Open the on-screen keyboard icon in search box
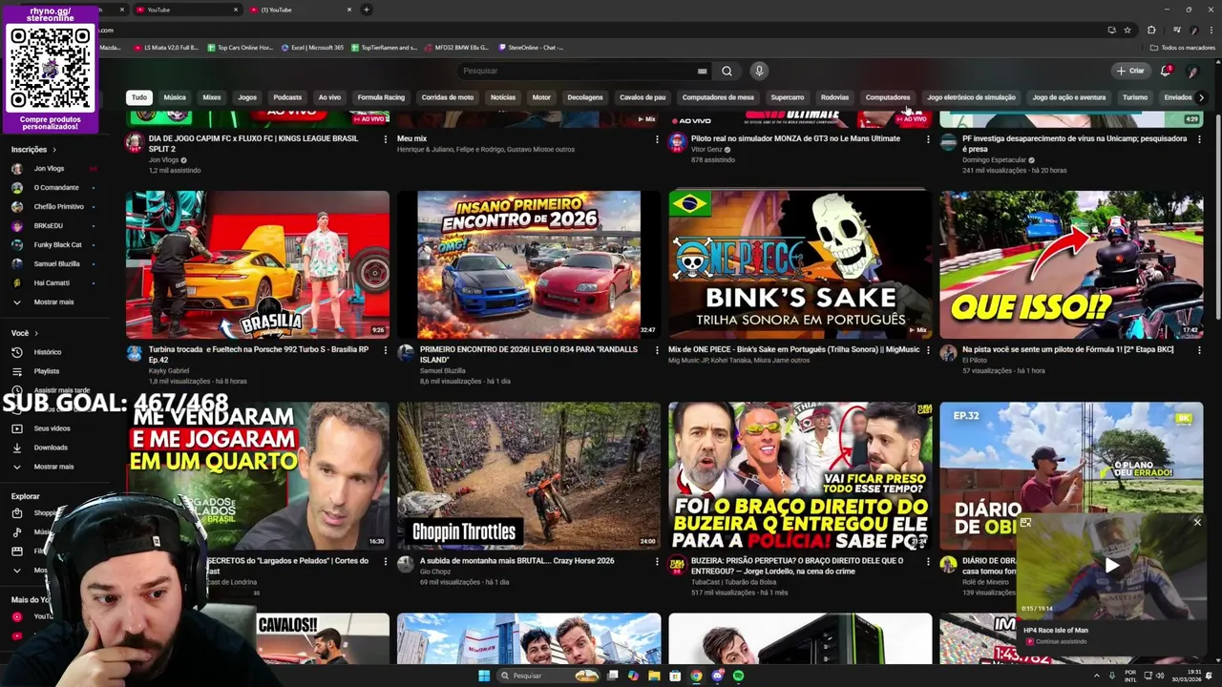Image resolution: width=1222 pixels, height=687 pixels. 702,71
